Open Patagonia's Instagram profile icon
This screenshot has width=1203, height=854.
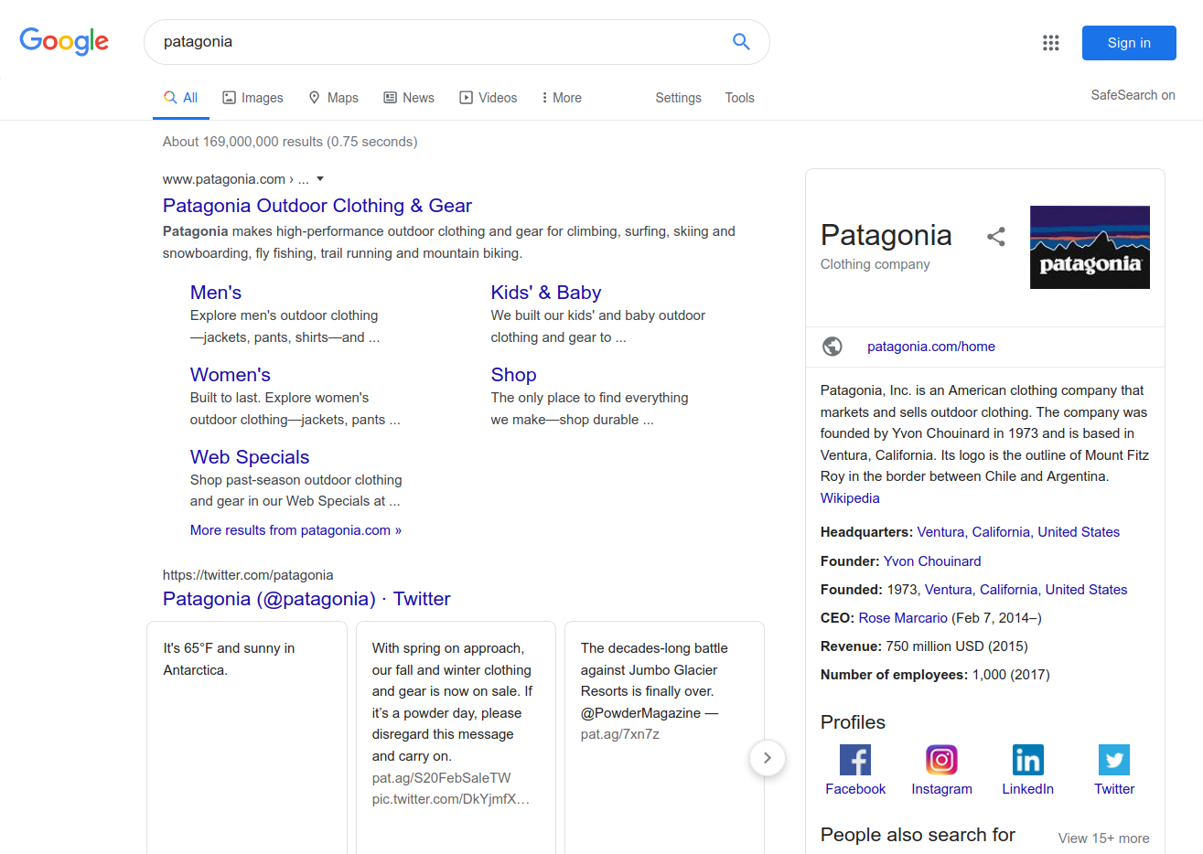click(941, 760)
